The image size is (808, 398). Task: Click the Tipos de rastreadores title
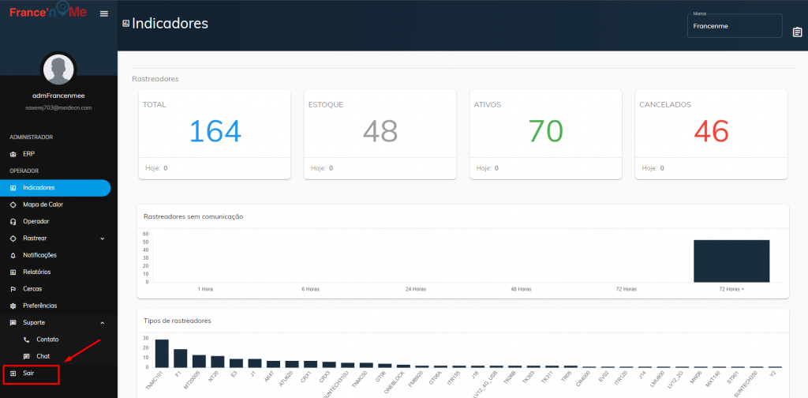[178, 321]
